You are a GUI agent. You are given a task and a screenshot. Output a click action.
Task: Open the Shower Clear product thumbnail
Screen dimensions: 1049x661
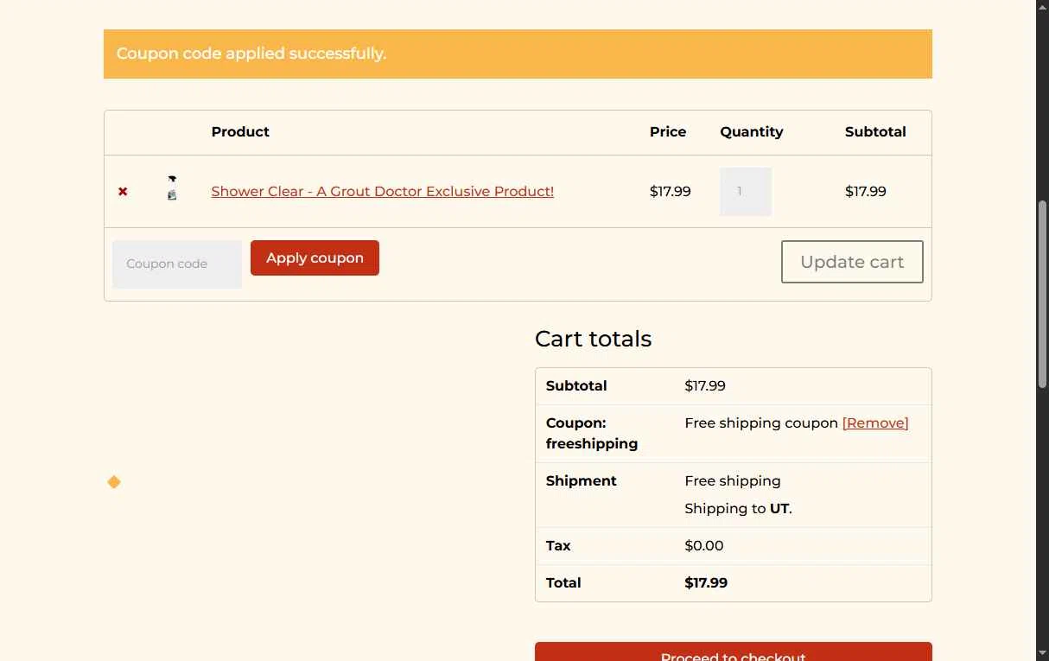click(172, 187)
